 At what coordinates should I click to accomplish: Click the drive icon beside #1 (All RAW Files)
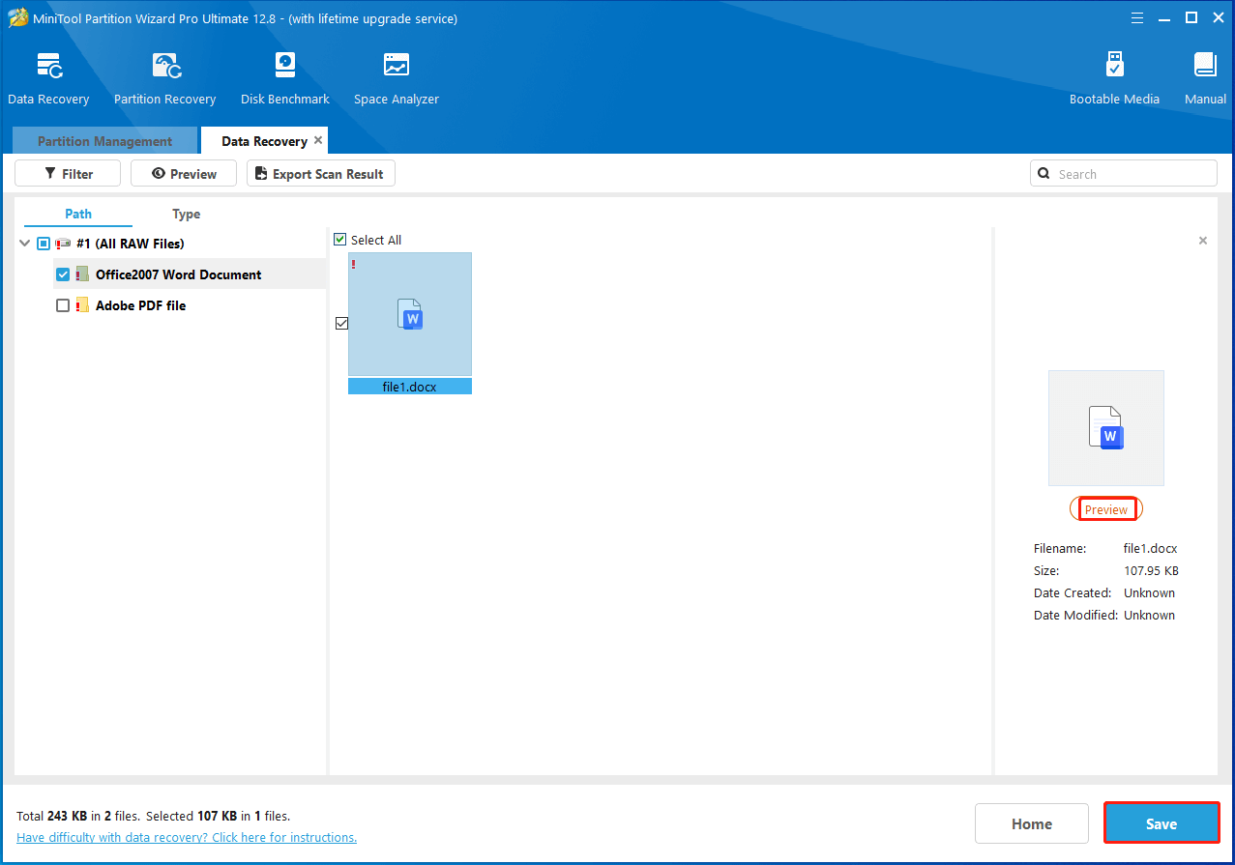point(64,244)
